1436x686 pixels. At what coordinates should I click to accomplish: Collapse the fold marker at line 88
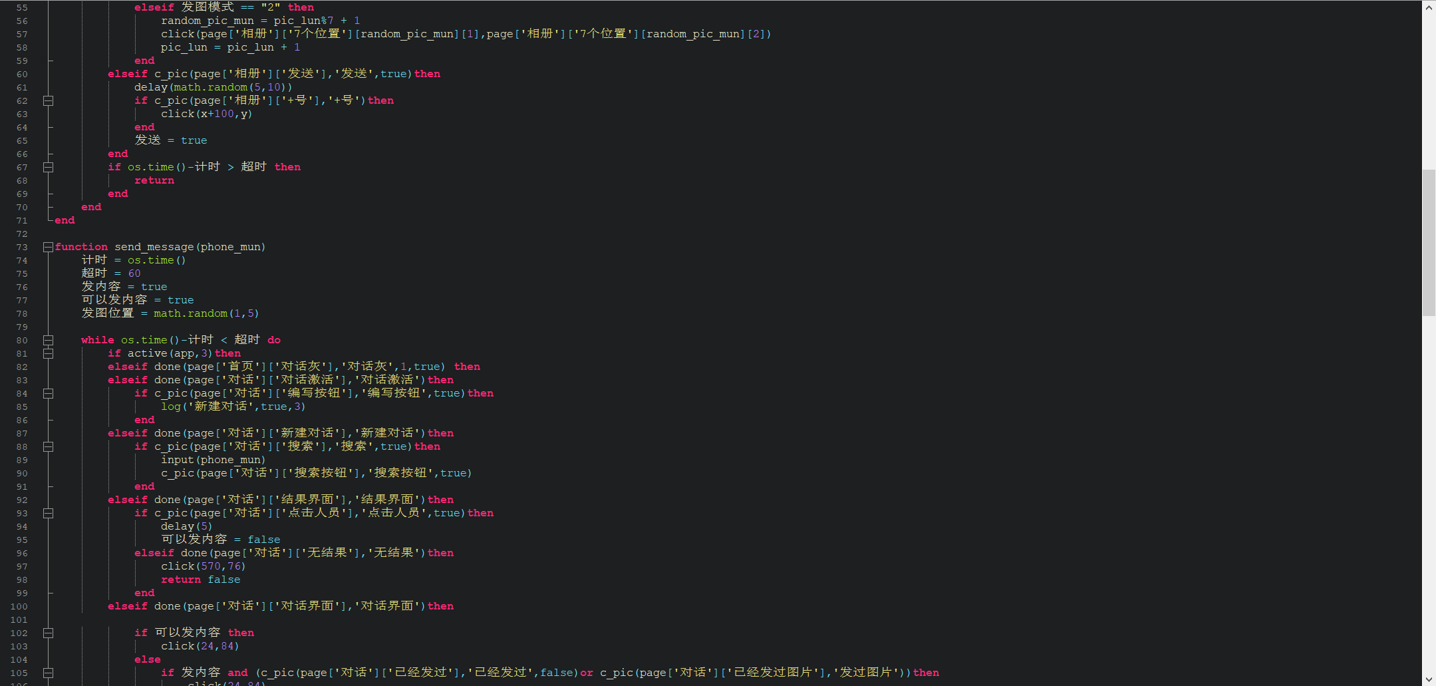point(48,446)
